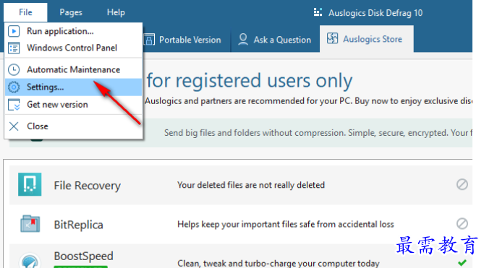This screenshot has width=484, height=268.
Task: Click the Automatic Maintenance clock icon
Action: pyautogui.click(x=14, y=69)
